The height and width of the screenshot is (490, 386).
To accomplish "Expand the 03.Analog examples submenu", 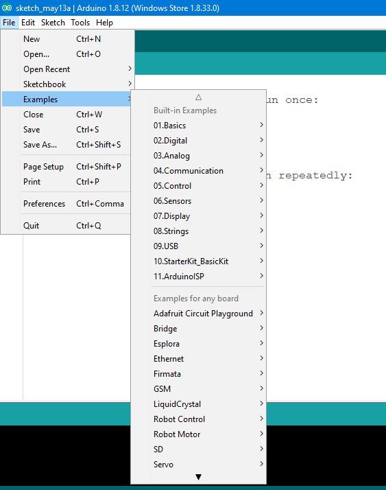I will [198, 155].
